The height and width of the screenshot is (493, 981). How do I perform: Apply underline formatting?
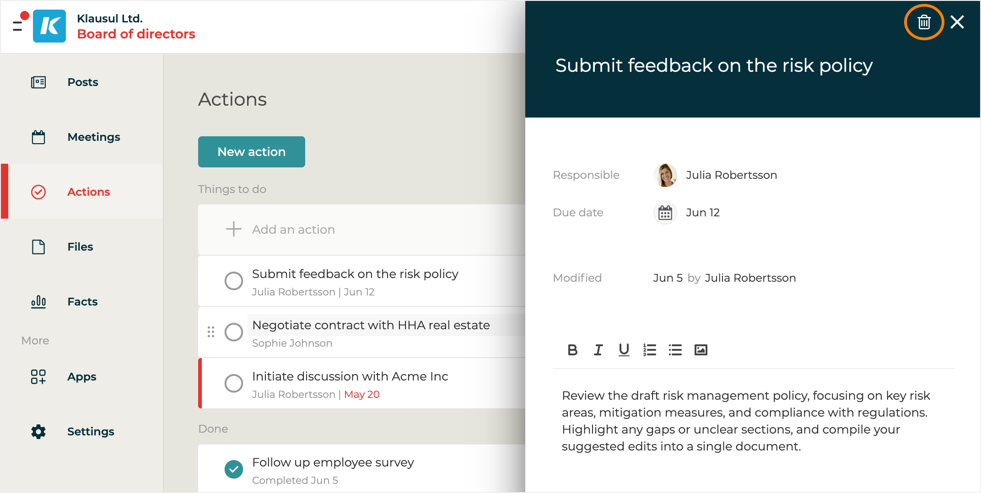pyautogui.click(x=624, y=350)
